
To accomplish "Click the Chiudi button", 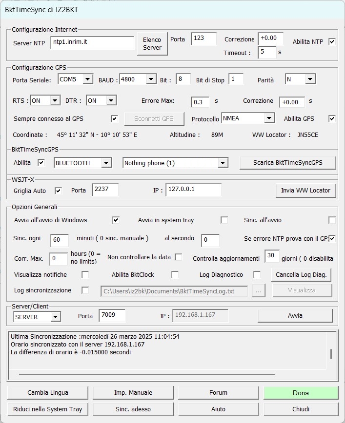I will click(301, 409).
